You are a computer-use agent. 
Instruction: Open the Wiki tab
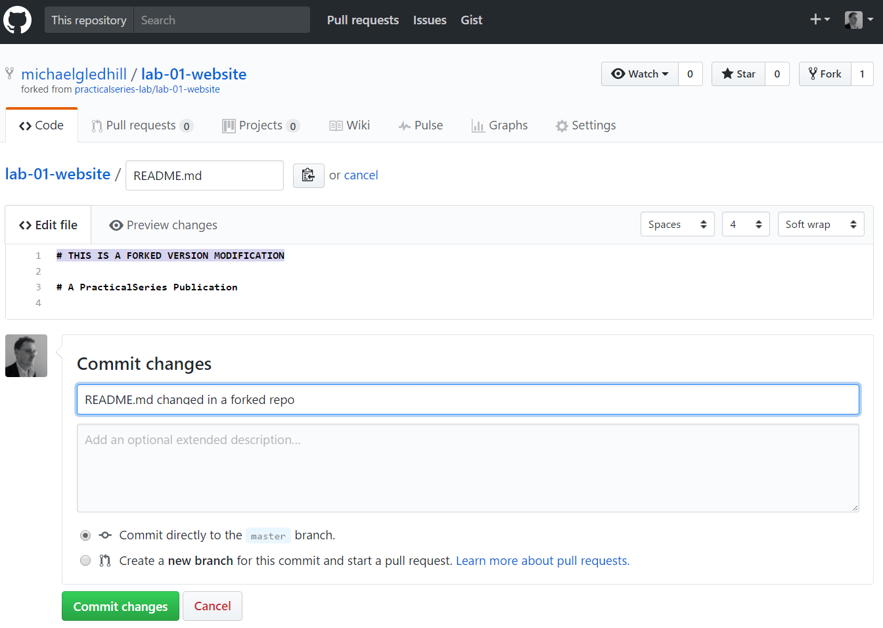coord(350,125)
